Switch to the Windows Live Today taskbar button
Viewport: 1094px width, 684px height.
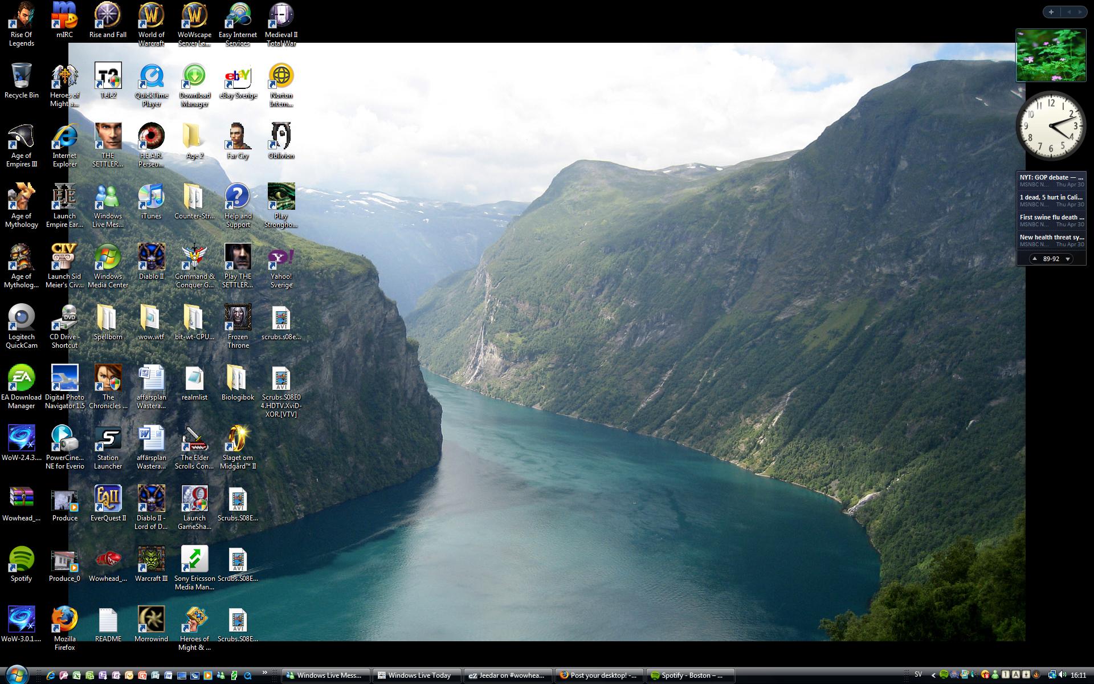tap(417, 675)
